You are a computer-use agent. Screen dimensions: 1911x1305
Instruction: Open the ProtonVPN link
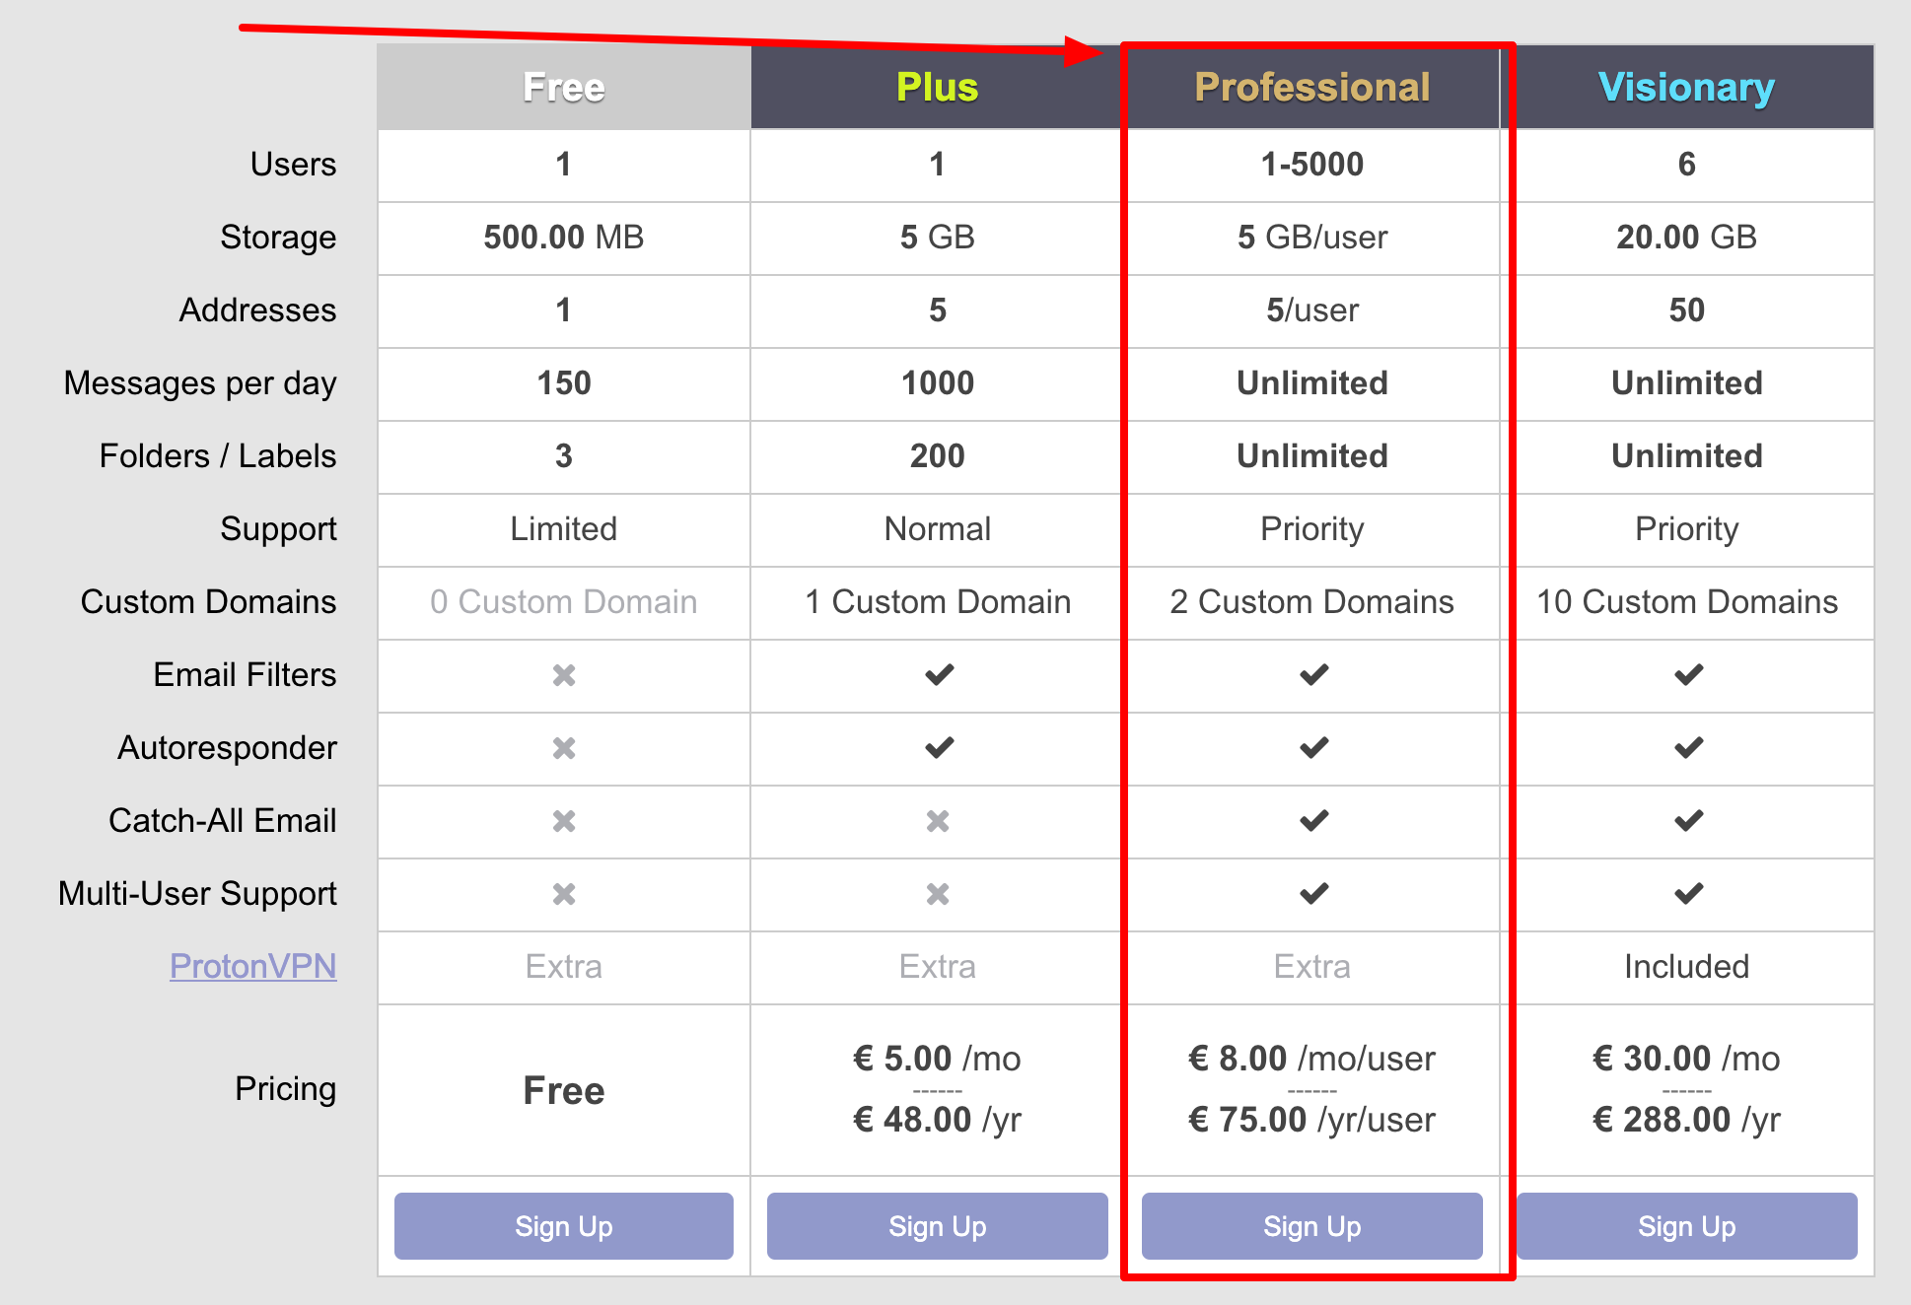tap(253, 967)
